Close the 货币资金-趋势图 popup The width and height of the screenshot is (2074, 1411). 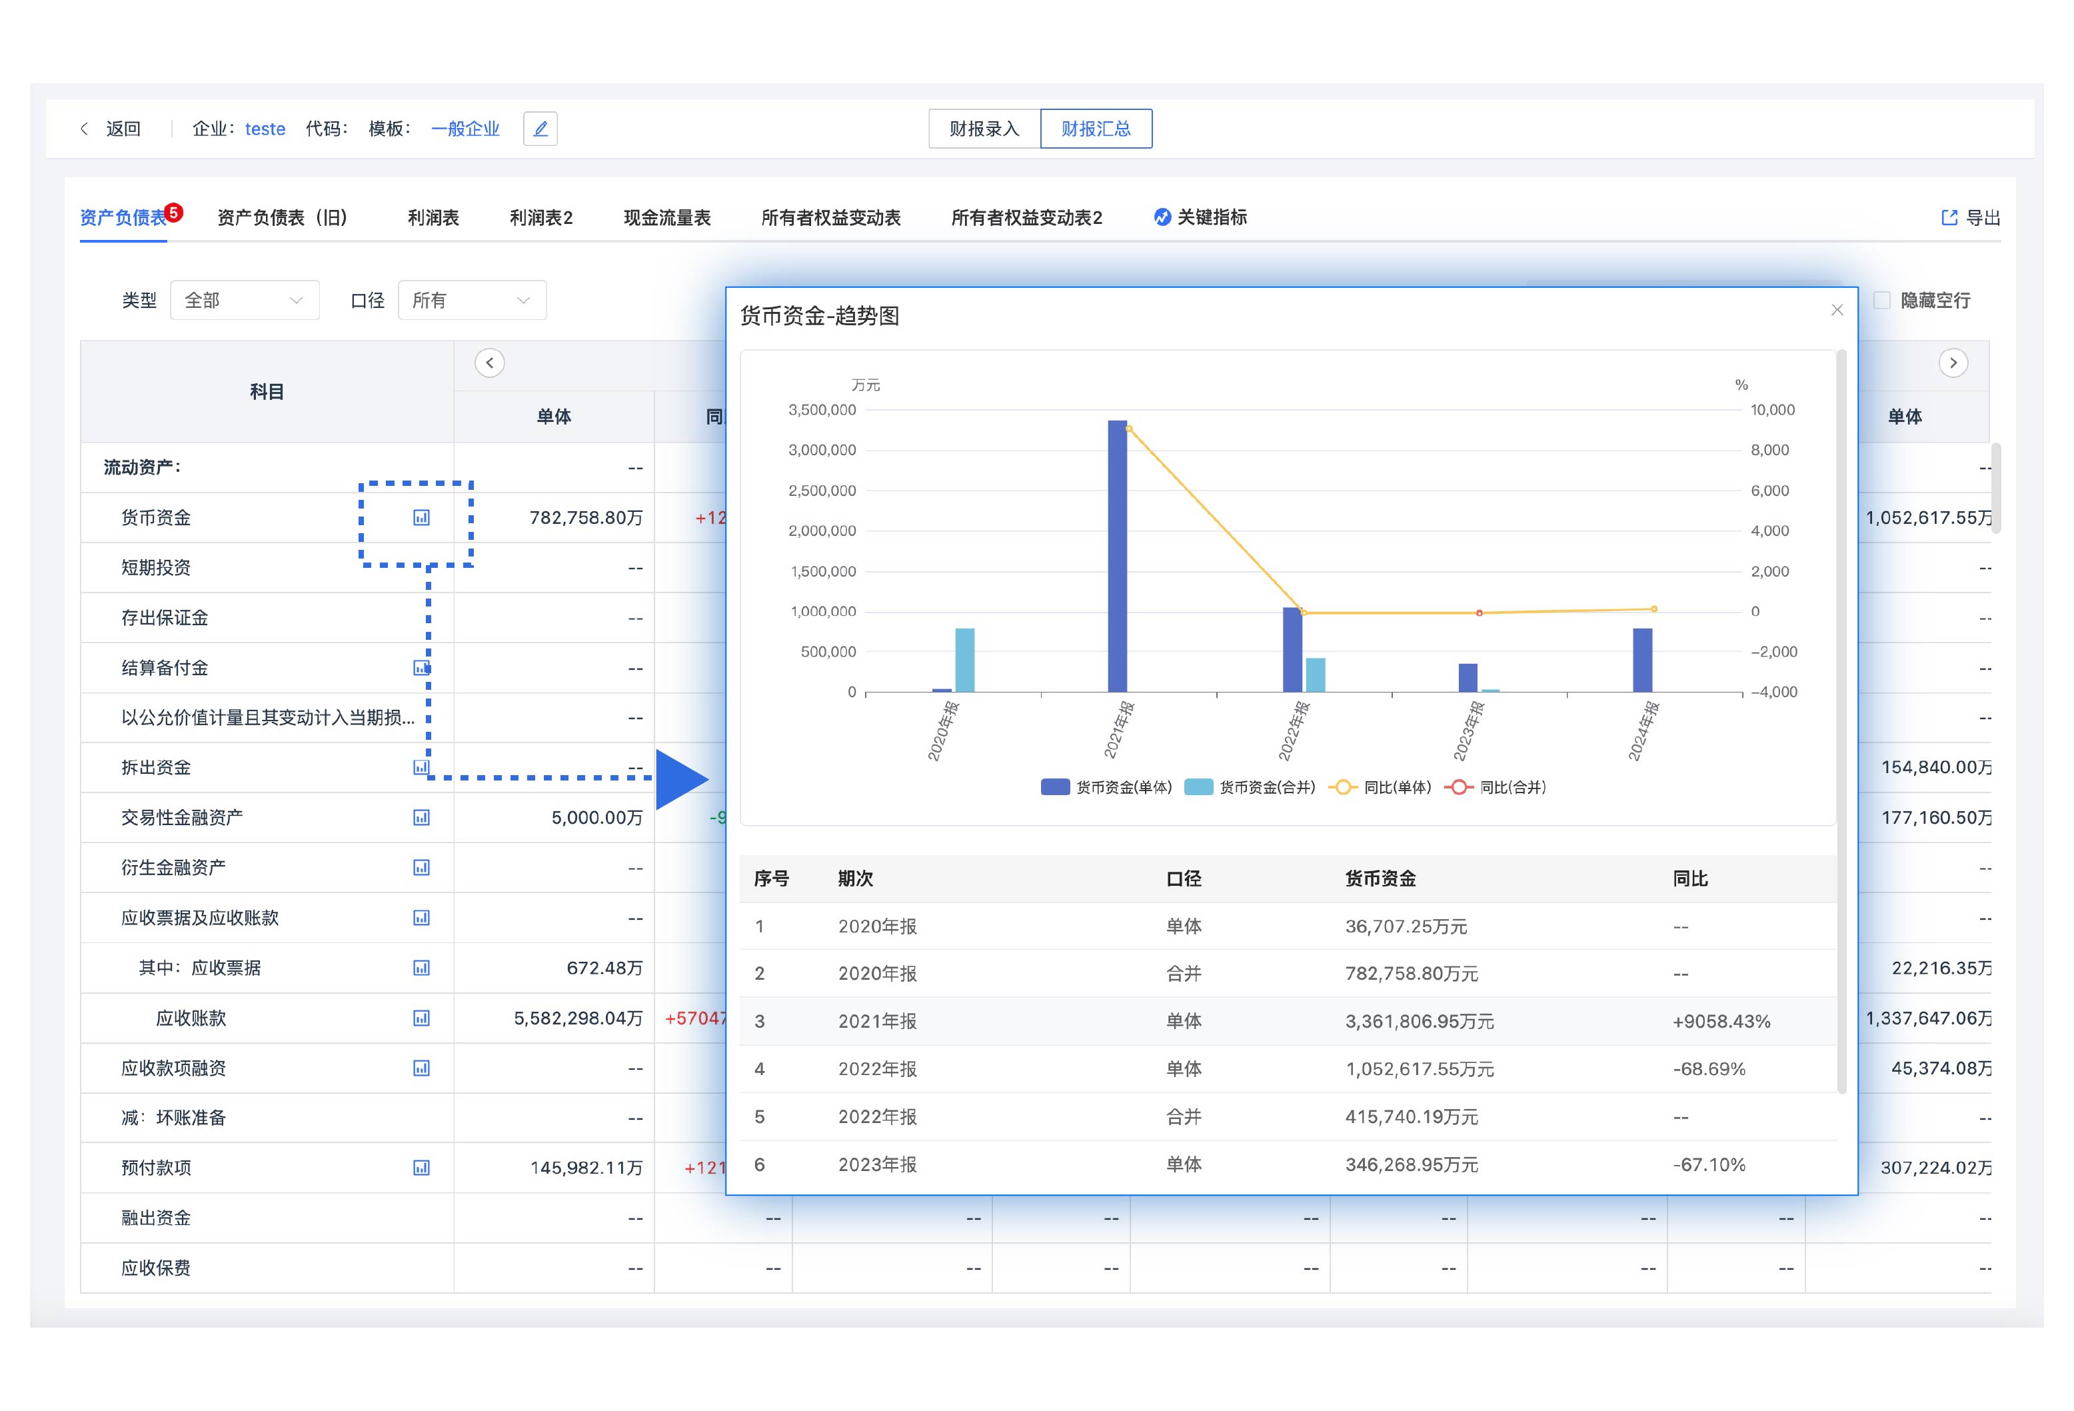[1837, 311]
